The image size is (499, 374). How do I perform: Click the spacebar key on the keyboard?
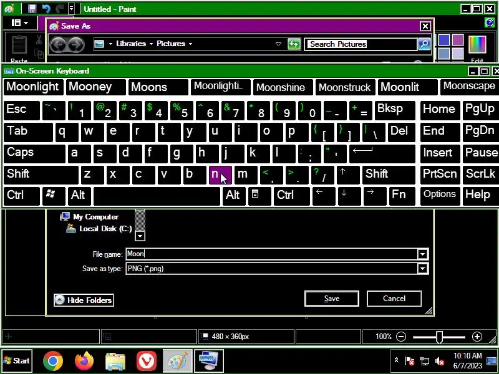157,196
